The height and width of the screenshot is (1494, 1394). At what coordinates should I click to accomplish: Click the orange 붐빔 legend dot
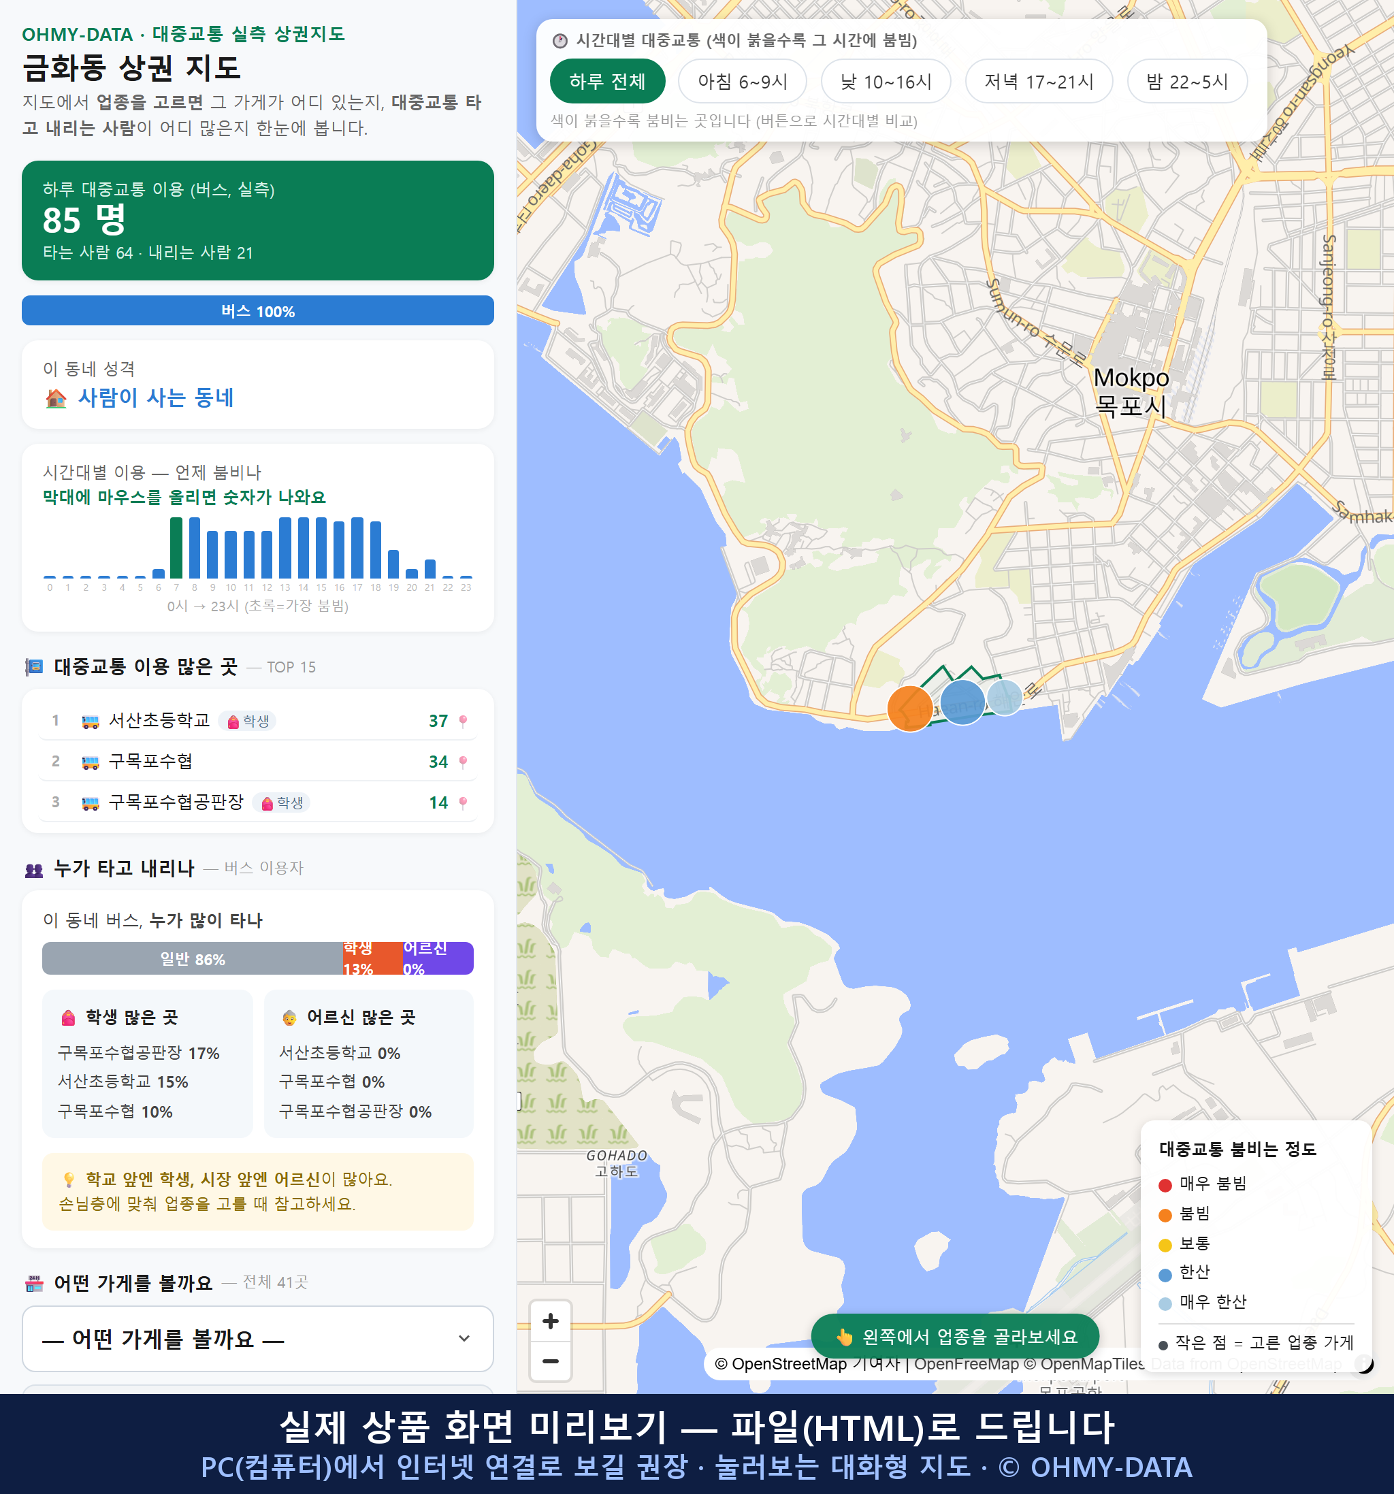1165,1214
